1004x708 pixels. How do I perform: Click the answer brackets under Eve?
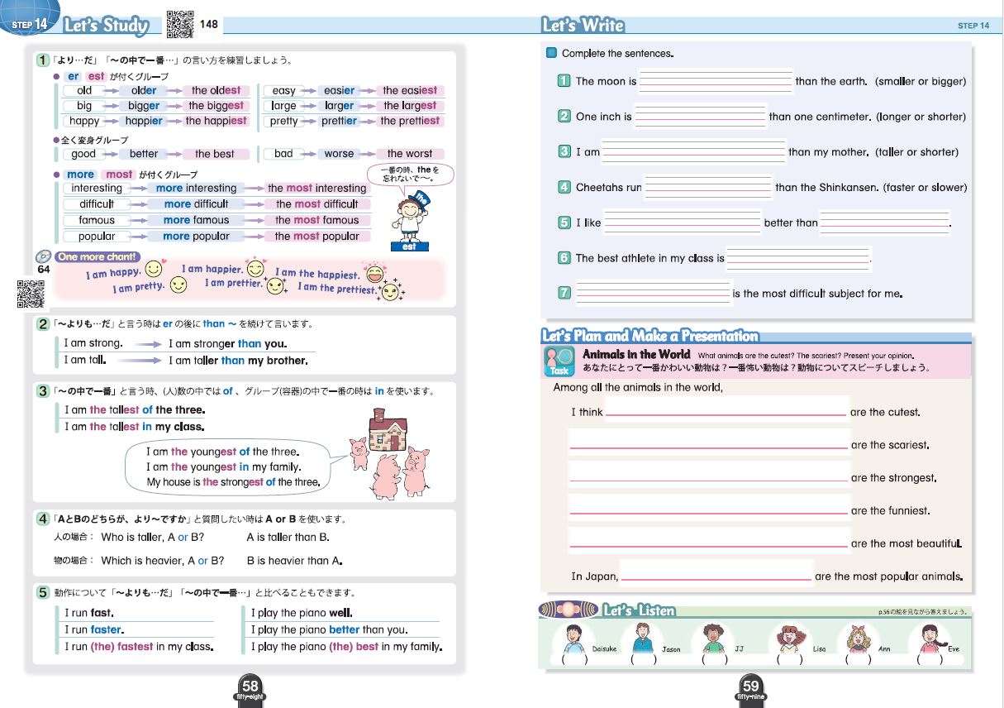tap(930, 660)
